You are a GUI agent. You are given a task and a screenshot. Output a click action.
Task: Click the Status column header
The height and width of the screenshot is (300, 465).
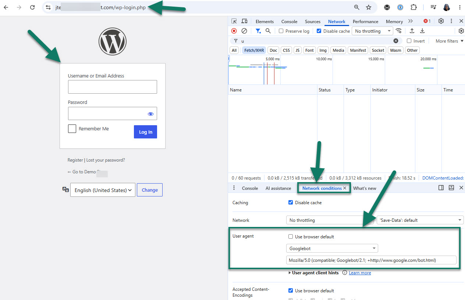[330, 90]
